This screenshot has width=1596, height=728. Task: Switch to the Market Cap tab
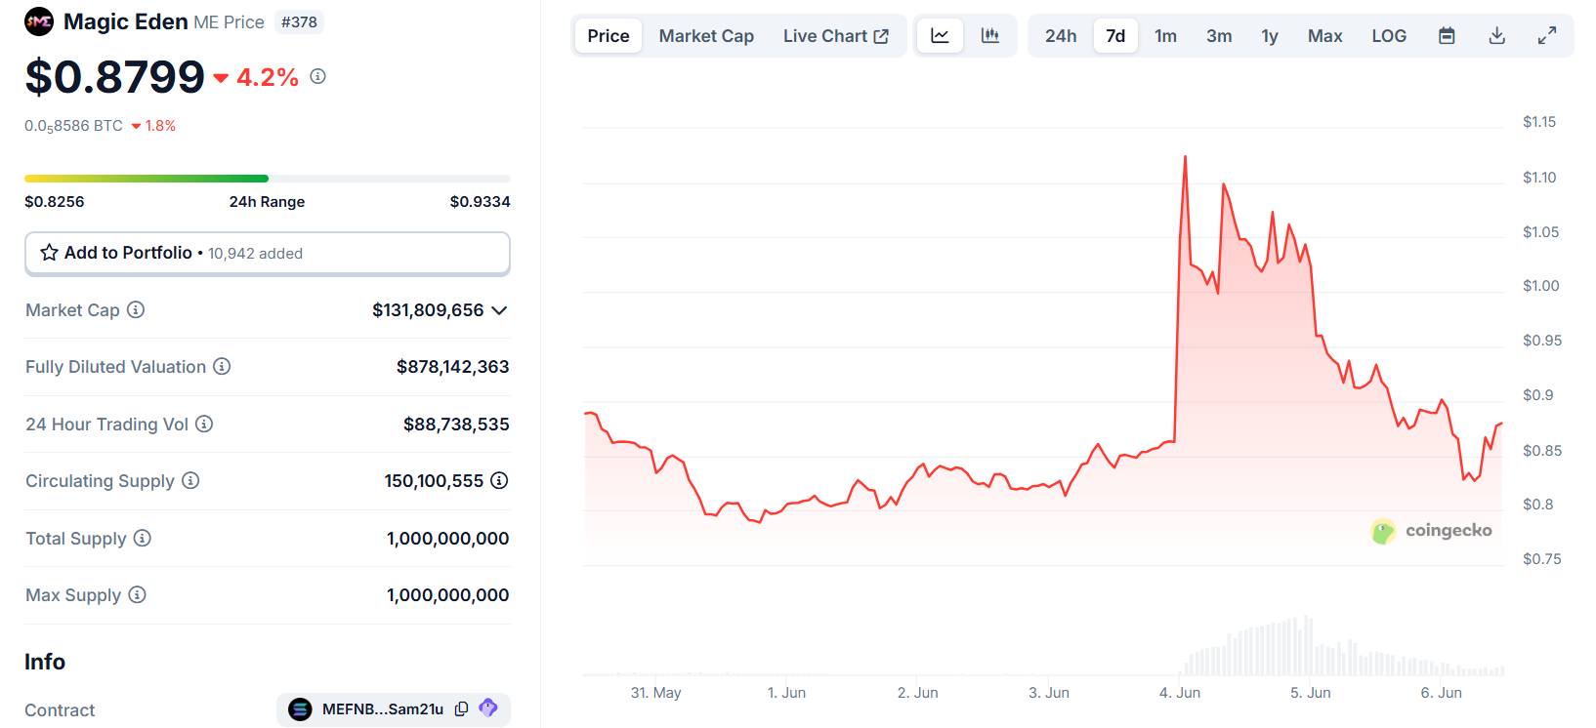706,36
